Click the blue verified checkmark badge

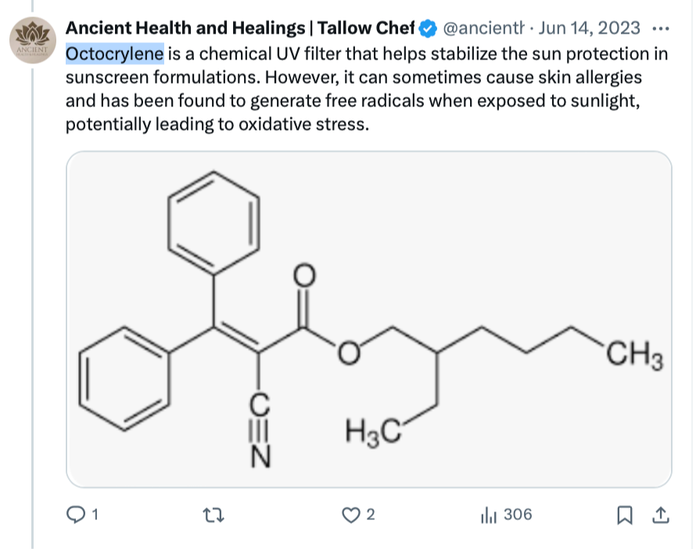click(428, 29)
